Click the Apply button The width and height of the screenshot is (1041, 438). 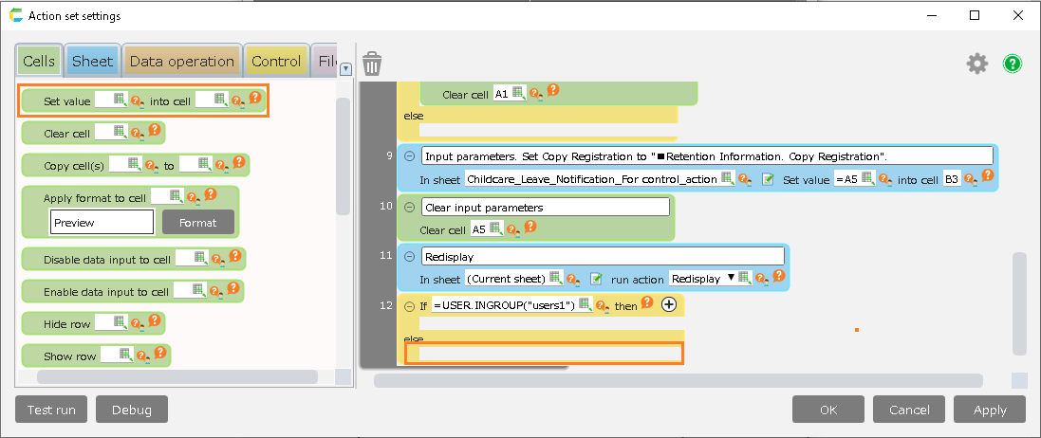[x=990, y=410]
